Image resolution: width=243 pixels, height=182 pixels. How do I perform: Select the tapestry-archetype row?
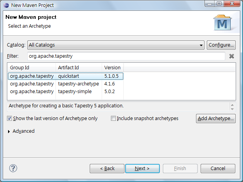coord(65,84)
